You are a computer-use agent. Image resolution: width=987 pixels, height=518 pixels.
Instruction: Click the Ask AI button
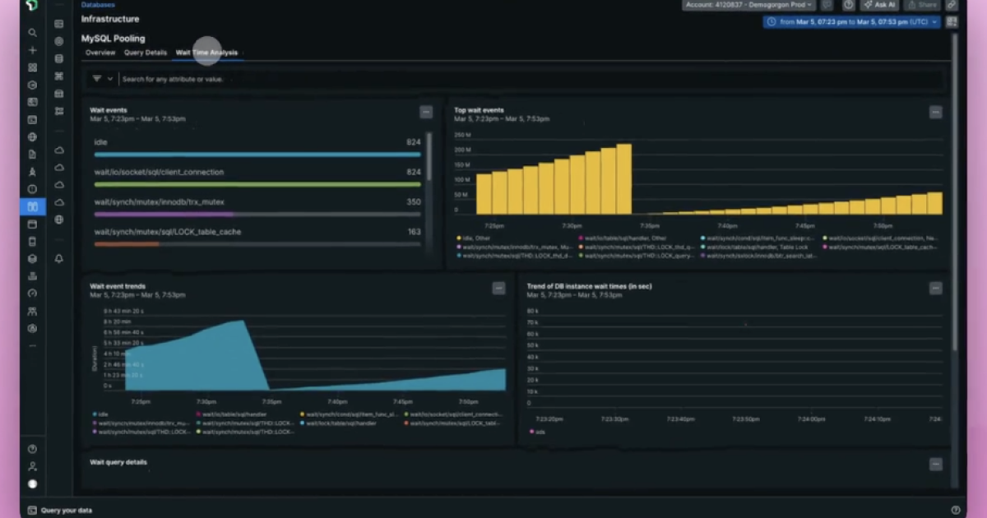[x=880, y=5]
